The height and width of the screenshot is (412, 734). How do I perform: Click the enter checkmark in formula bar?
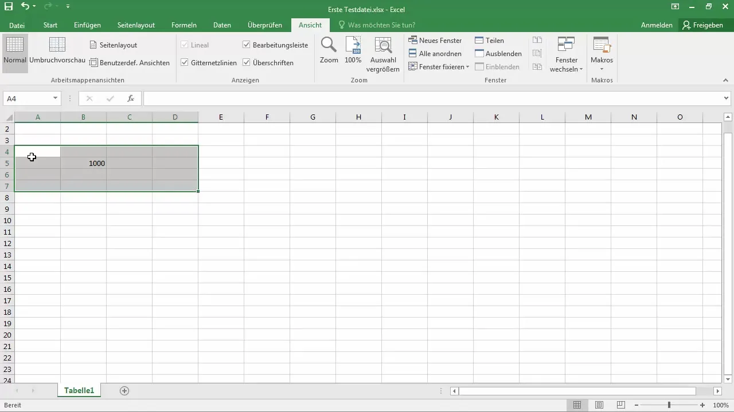click(x=110, y=98)
